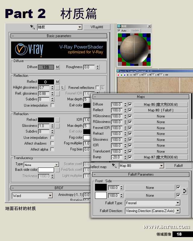This screenshot has height=241, width=193.
Task: Open Falloff Direction dropdown
Action: coord(178,211)
